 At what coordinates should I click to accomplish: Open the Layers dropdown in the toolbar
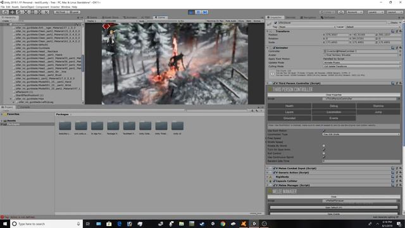click(x=376, y=12)
